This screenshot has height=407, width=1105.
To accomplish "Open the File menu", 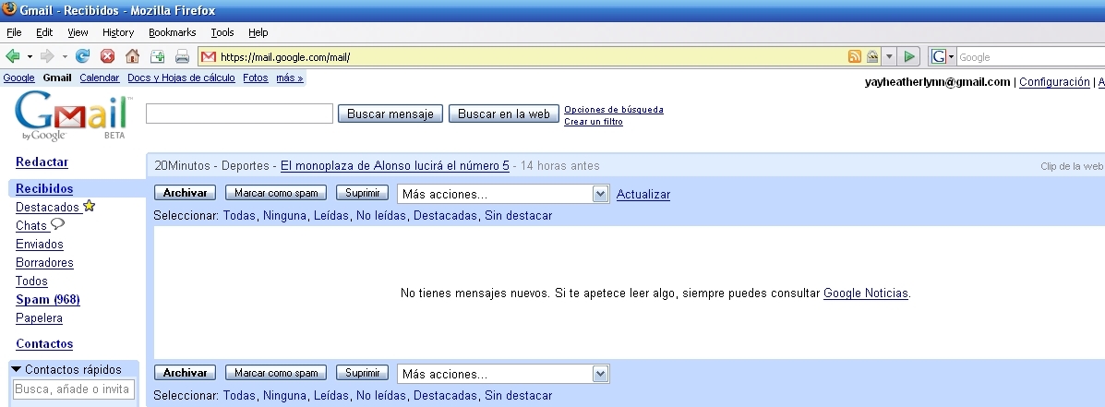I will click(14, 32).
